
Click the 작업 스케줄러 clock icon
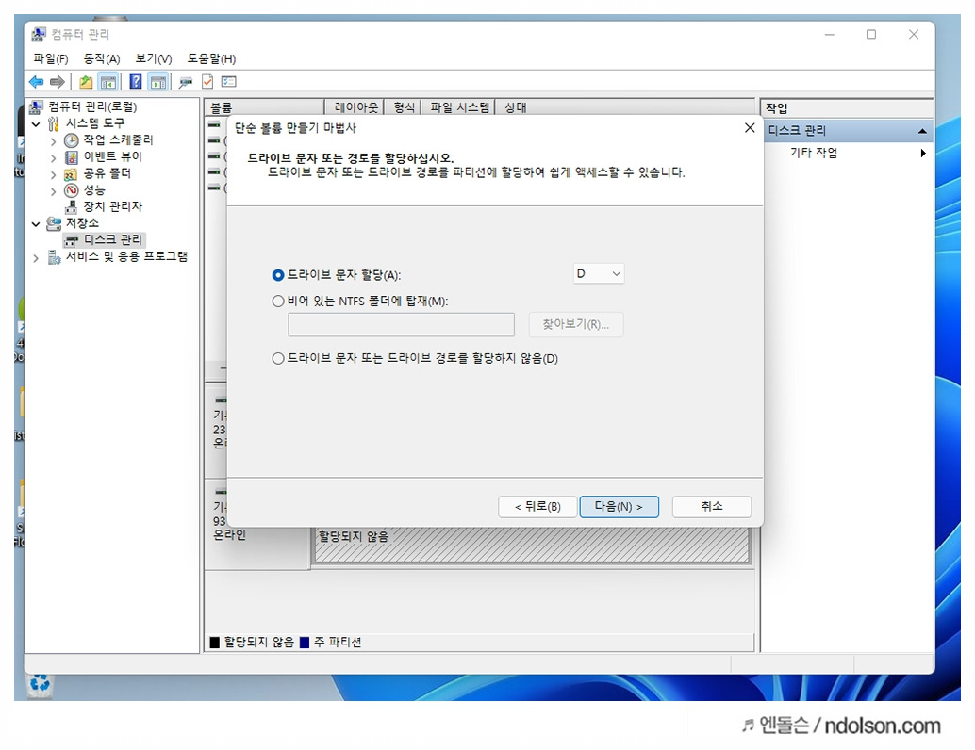pos(72,140)
